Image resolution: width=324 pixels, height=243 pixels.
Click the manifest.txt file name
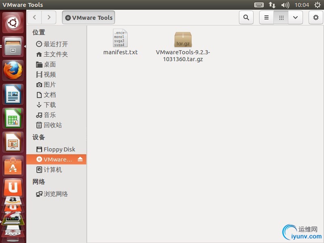coord(120,52)
